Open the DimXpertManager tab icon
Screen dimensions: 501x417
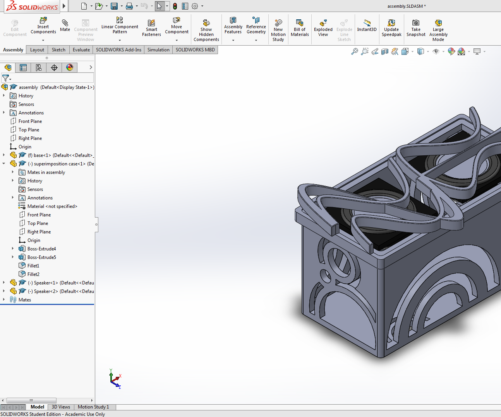coord(54,68)
